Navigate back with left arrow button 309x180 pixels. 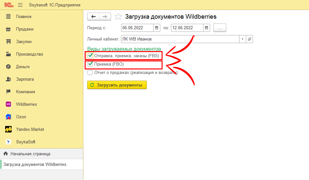[x=93, y=16]
